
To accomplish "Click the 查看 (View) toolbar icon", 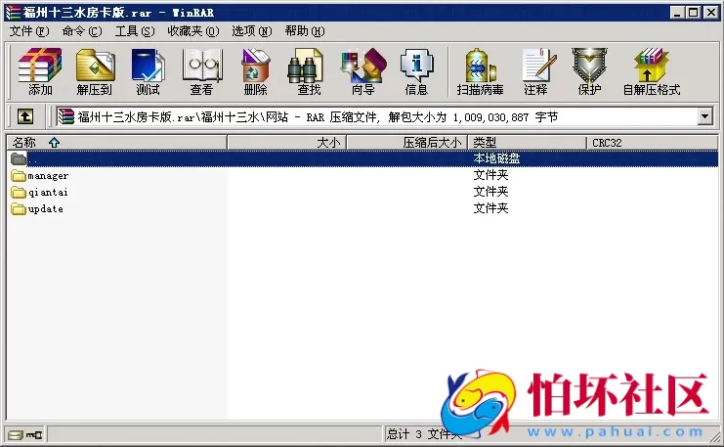I will (202, 71).
